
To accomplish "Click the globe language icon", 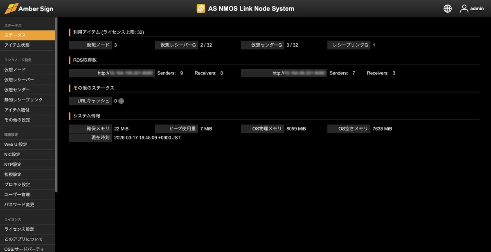I will tap(448, 9).
